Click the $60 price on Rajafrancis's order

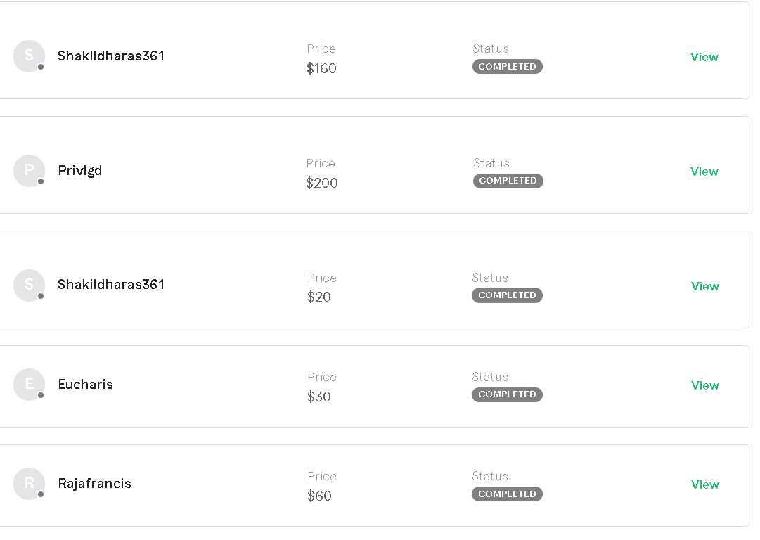319,496
